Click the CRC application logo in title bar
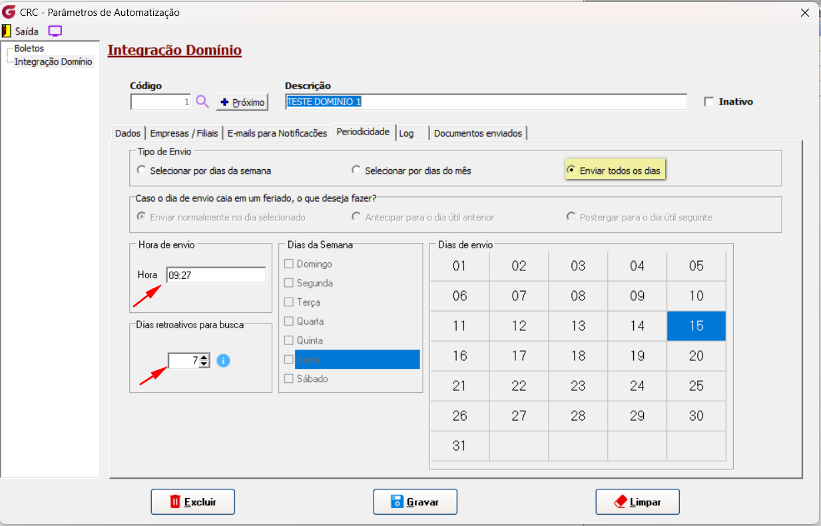This screenshot has height=526, width=821. 9,12
